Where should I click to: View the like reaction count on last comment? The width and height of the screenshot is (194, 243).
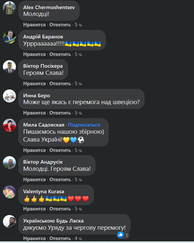(123, 235)
